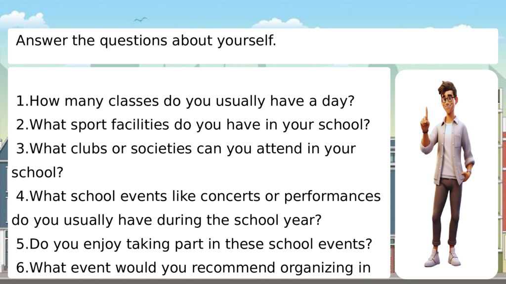Click the word 'school?' on the wrapped line
The width and height of the screenshot is (506, 284).
pyautogui.click(x=38, y=173)
